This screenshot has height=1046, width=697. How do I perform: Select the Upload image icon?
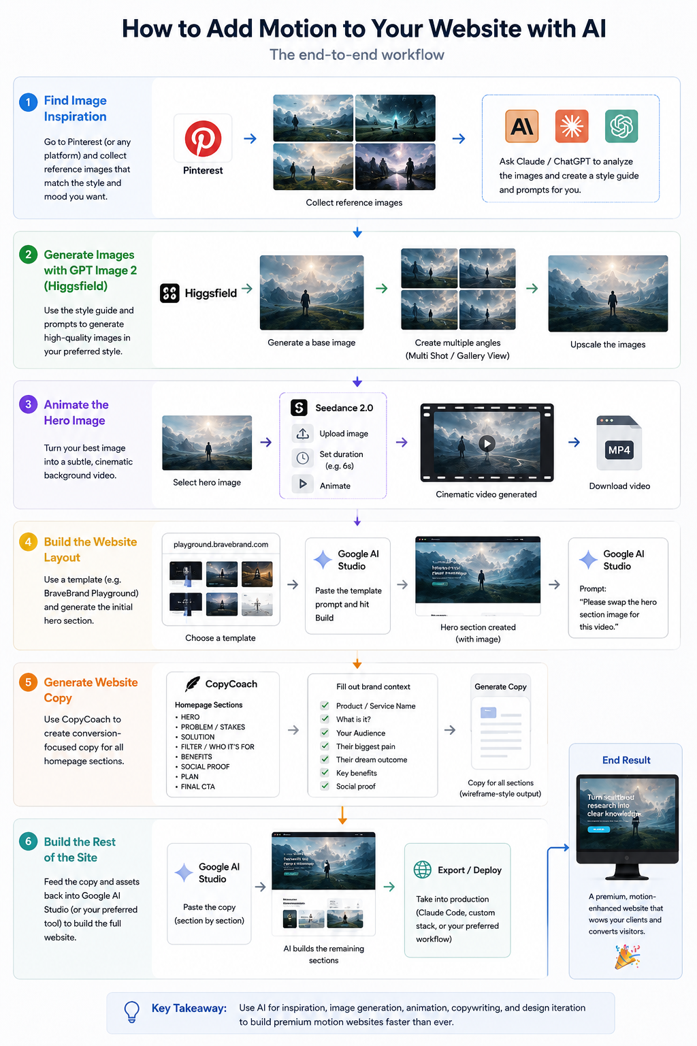(x=303, y=433)
